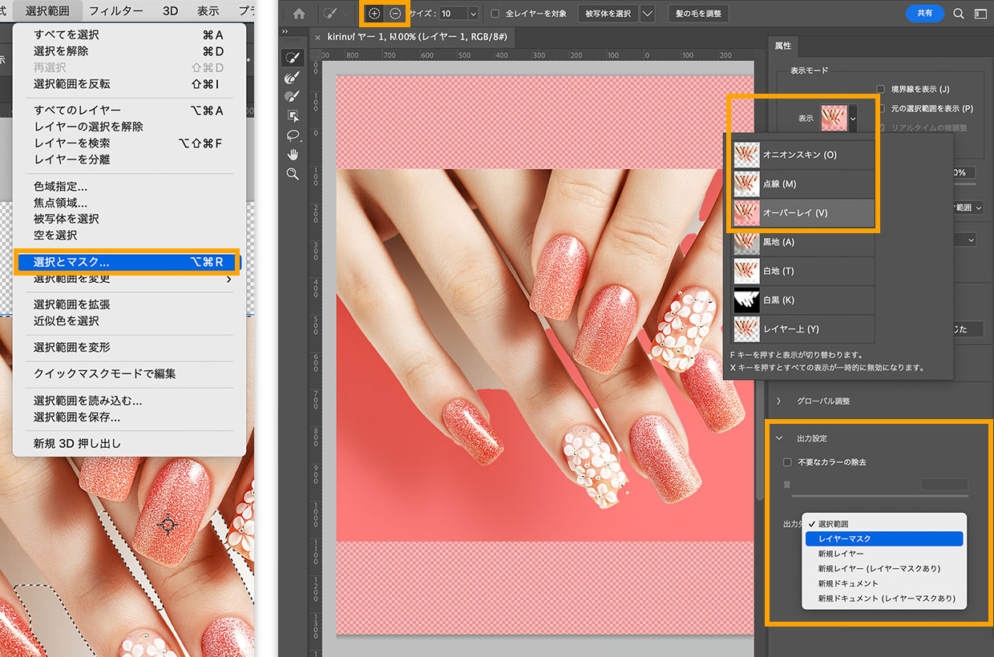Viewport: 994px width, 657px height.
Task: Choose 色域指定... menu item
Action: pyautogui.click(x=128, y=187)
